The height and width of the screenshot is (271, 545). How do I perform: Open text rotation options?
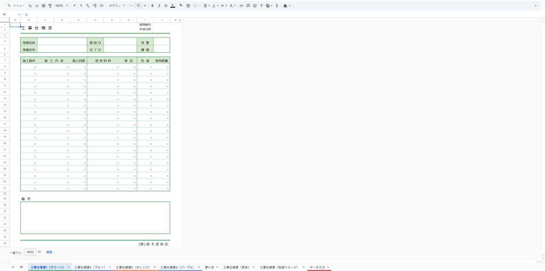pyautogui.click(x=232, y=5)
